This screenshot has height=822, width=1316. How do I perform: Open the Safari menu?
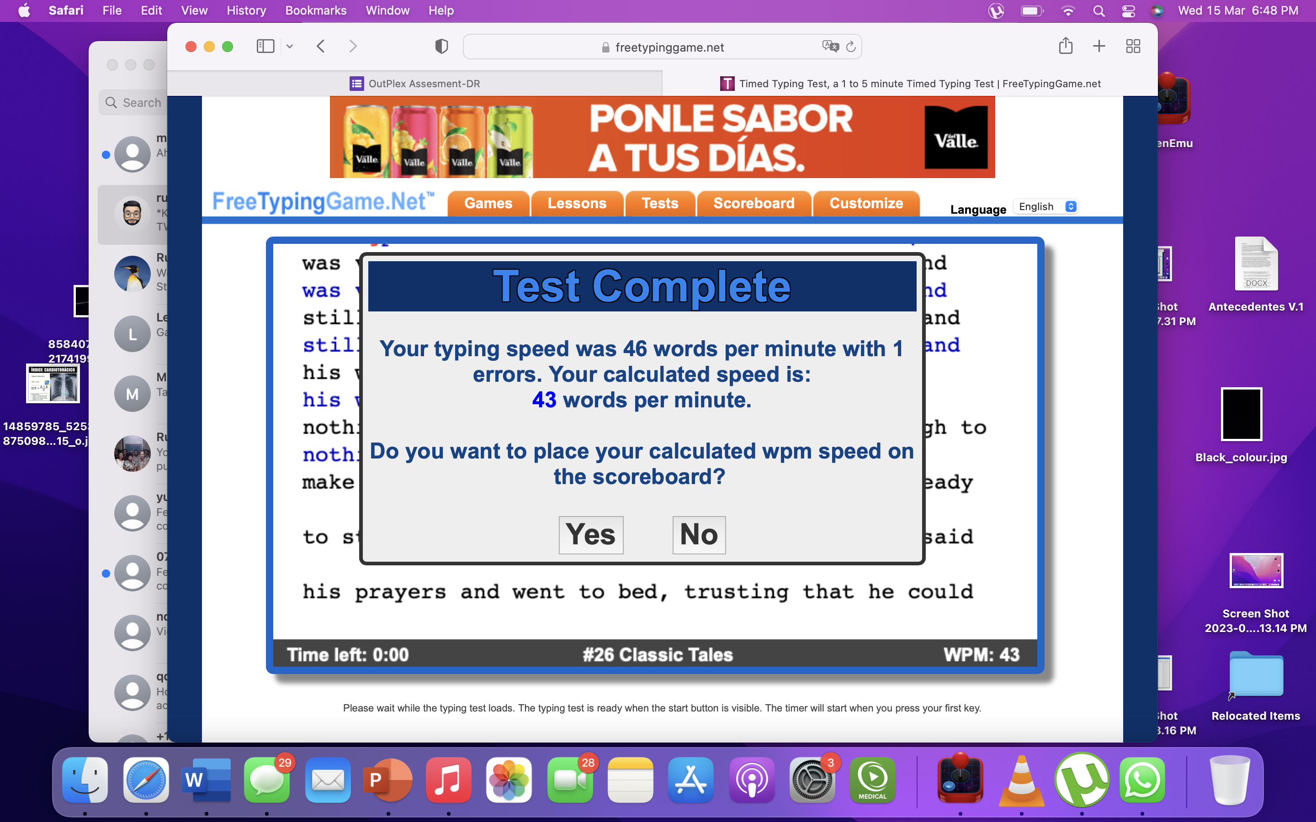66,11
